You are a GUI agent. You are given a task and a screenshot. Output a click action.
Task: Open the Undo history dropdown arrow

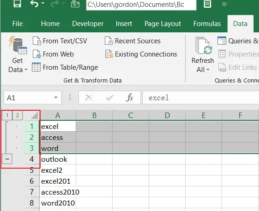click(43, 3)
